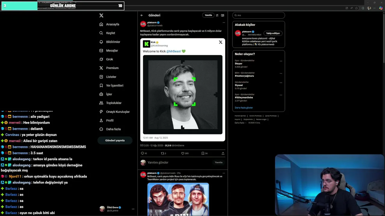Click browser favorites star icon
Viewport: 385px width, 216px height.
tap(356, 8)
